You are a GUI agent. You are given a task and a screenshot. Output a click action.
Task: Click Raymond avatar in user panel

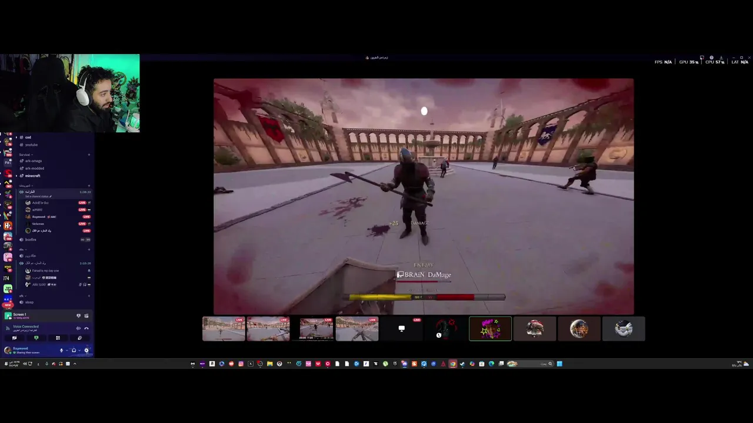pyautogui.click(x=8, y=351)
